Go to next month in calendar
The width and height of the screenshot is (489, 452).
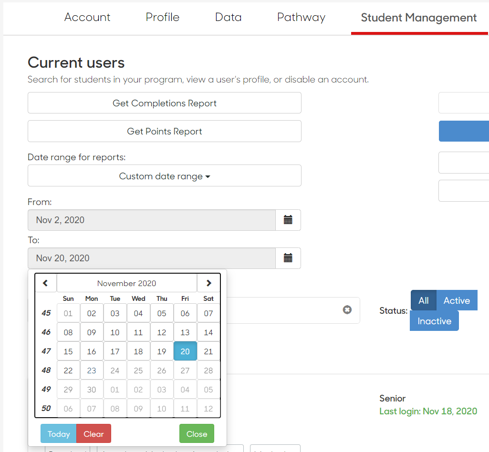(x=208, y=283)
